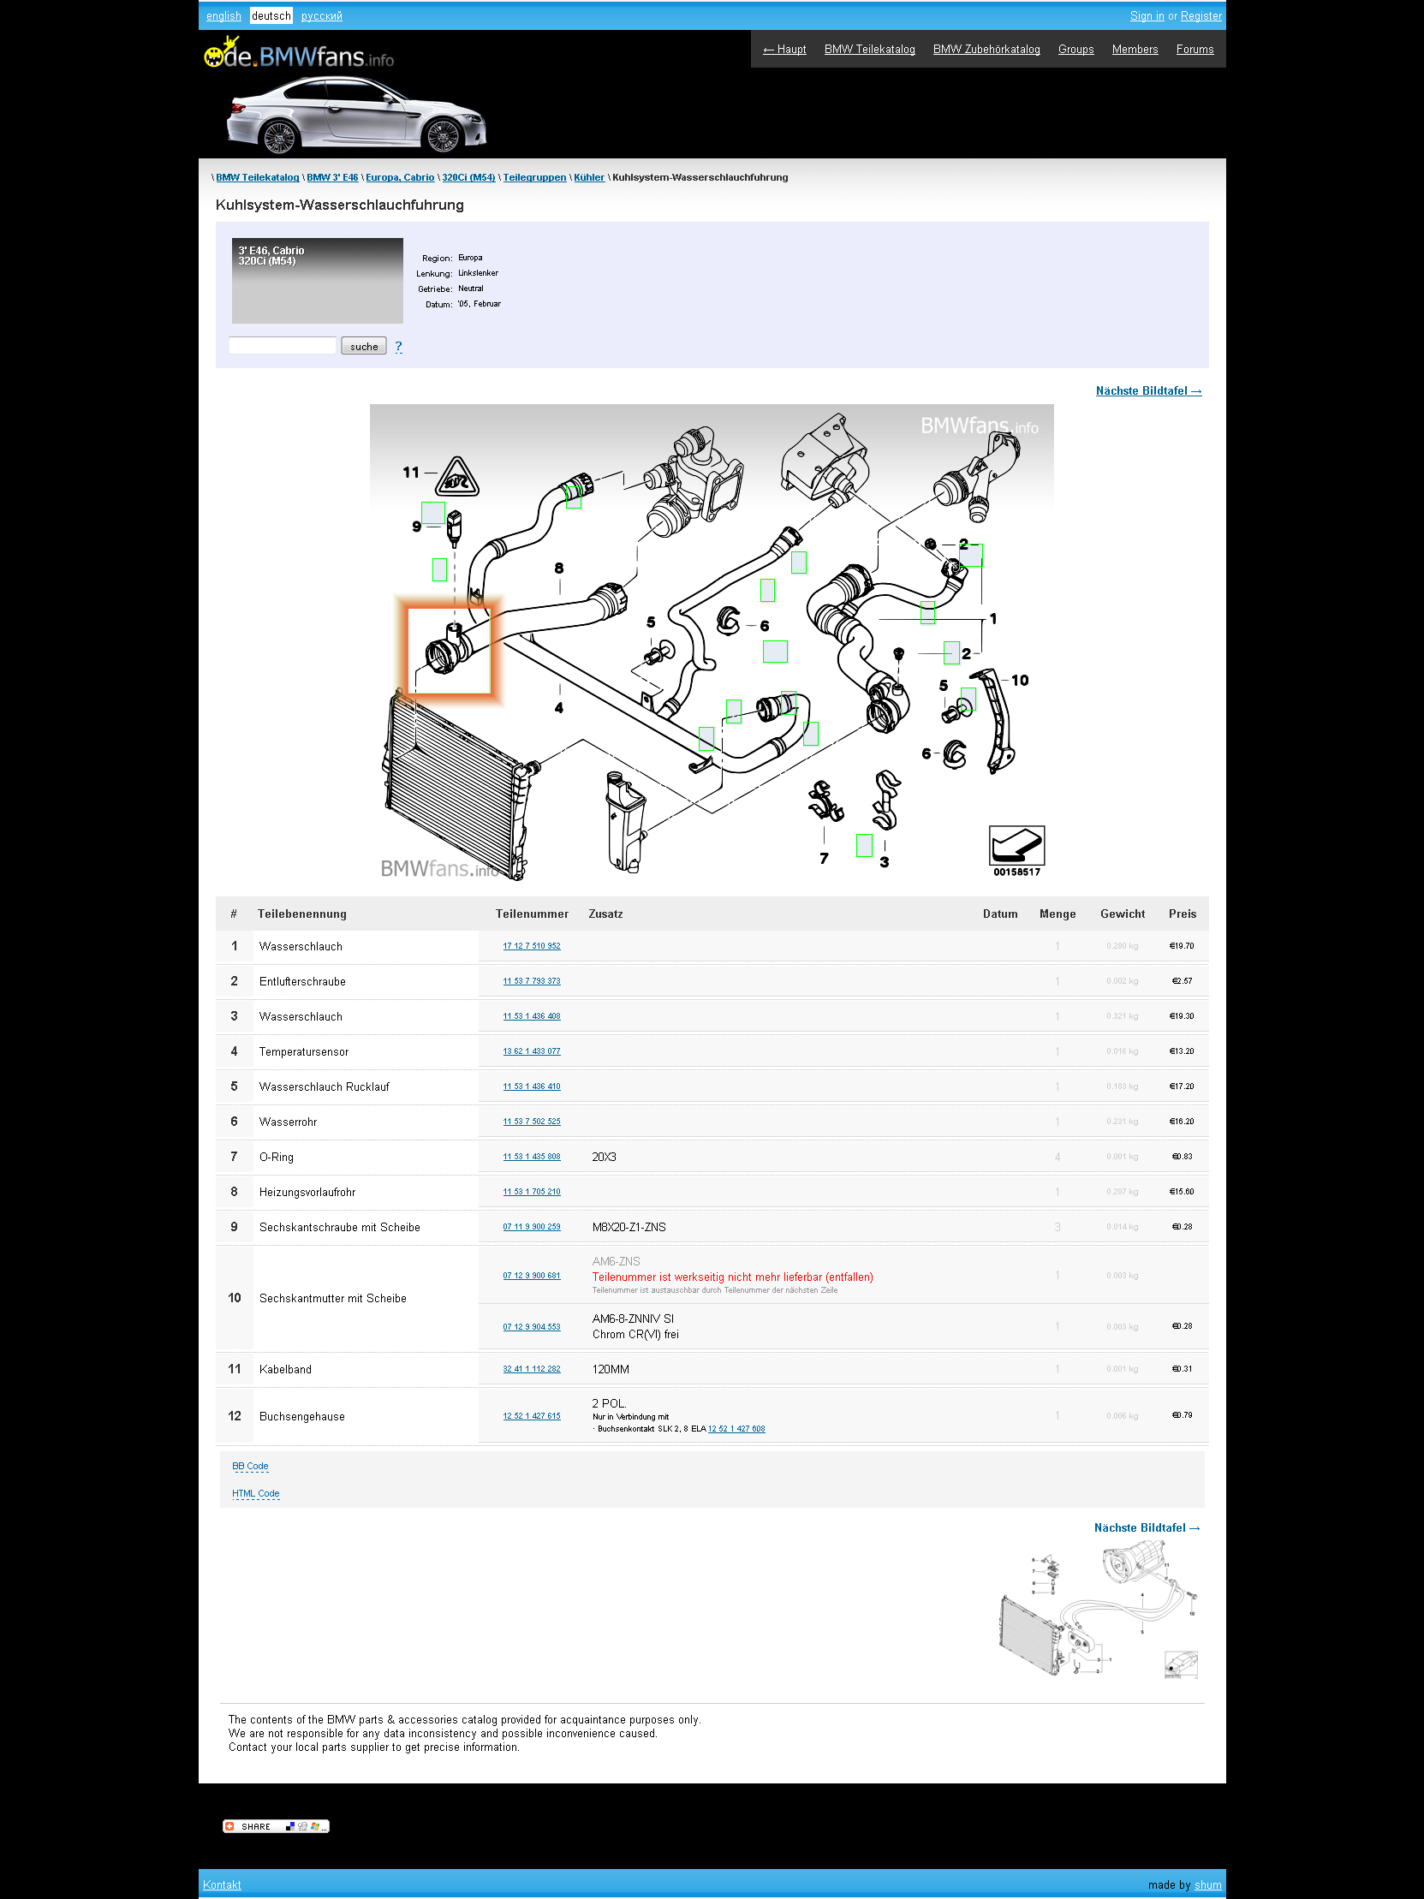The height and width of the screenshot is (1899, 1424).
Task: Open part number 17 12 7 510 952
Action: tap(531, 946)
